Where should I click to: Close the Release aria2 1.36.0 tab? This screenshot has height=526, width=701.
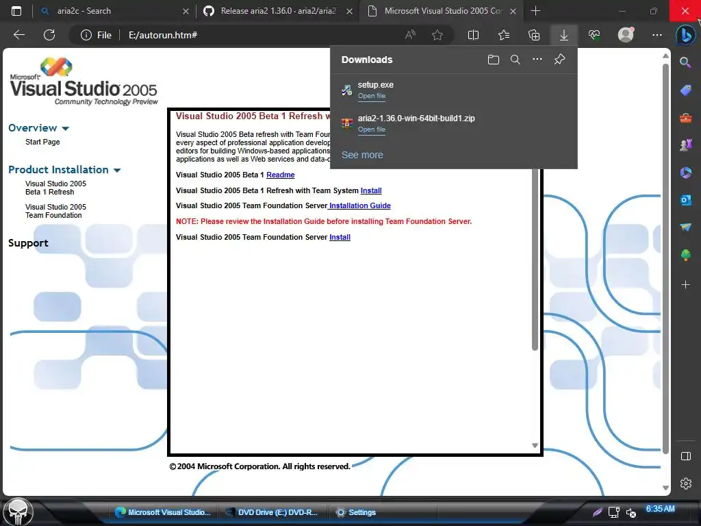point(349,11)
